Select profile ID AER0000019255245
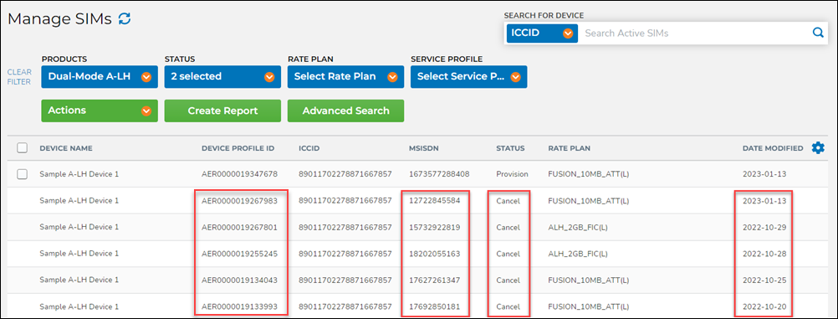This screenshot has height=319, width=838. tap(239, 253)
